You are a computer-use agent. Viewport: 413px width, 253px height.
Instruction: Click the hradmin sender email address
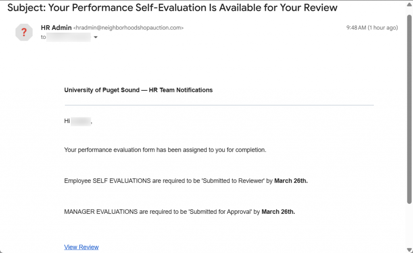pyautogui.click(x=128, y=28)
